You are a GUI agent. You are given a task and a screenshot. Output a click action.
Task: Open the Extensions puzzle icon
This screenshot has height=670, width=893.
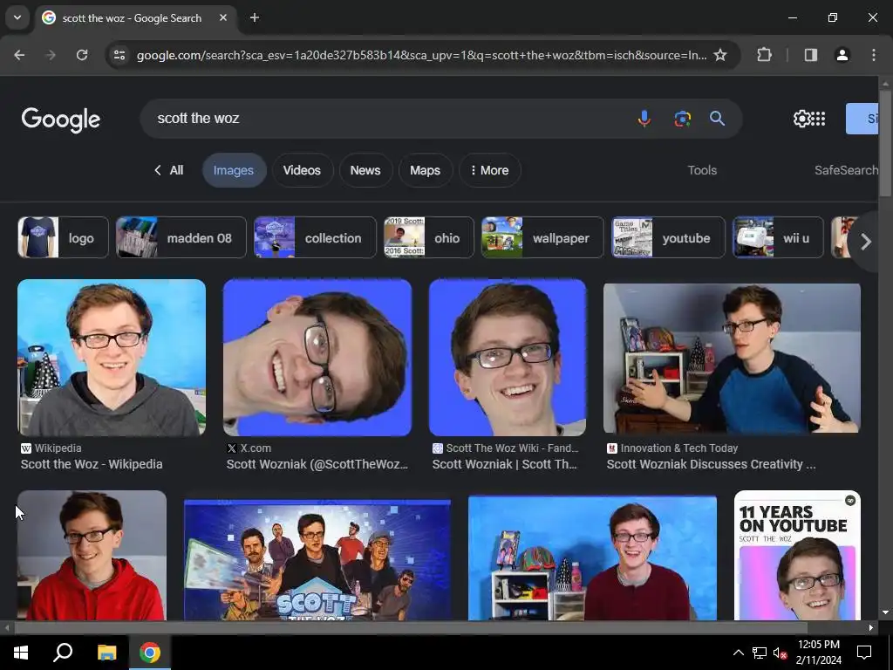pos(764,55)
